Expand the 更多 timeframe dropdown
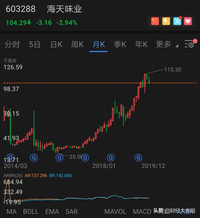The width and height of the screenshot is (200, 218). [167, 45]
